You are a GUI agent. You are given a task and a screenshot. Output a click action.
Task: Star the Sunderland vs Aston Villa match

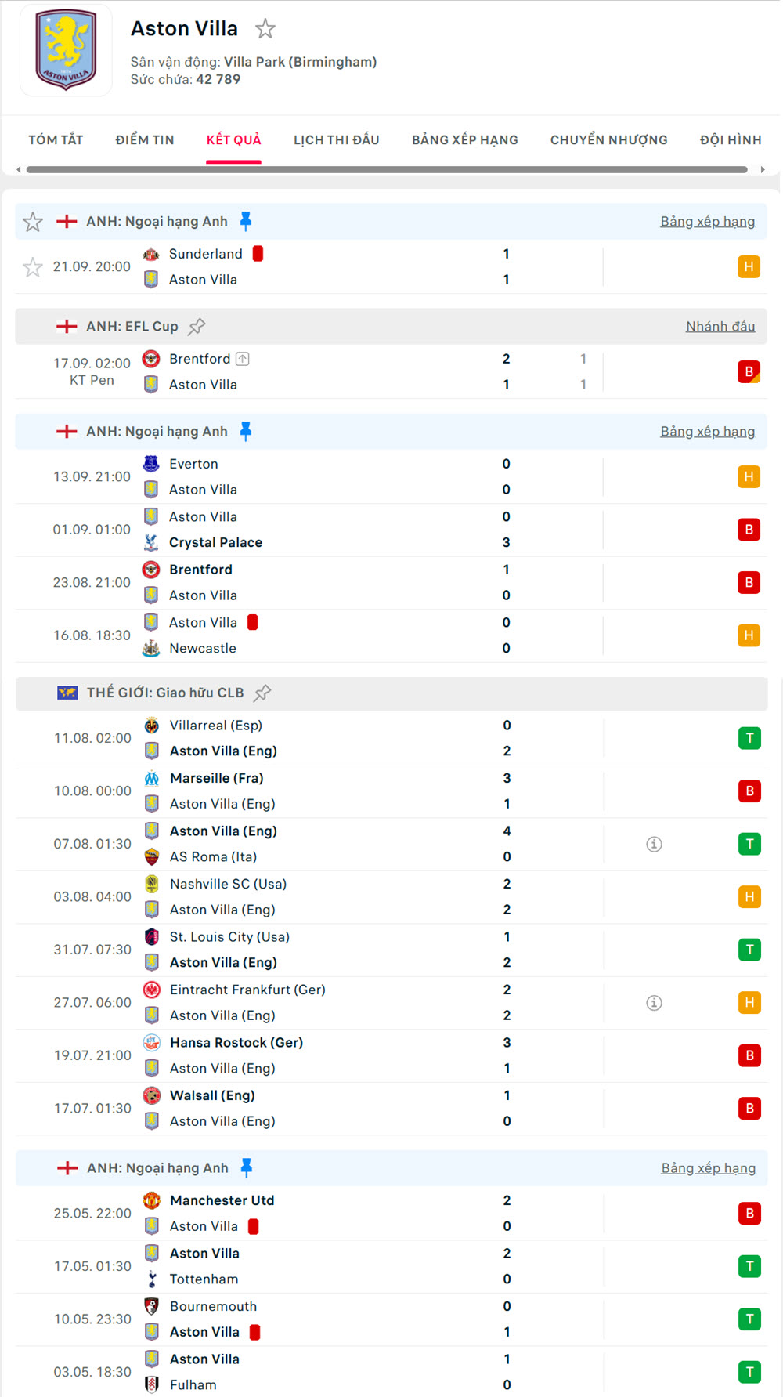pyautogui.click(x=33, y=267)
